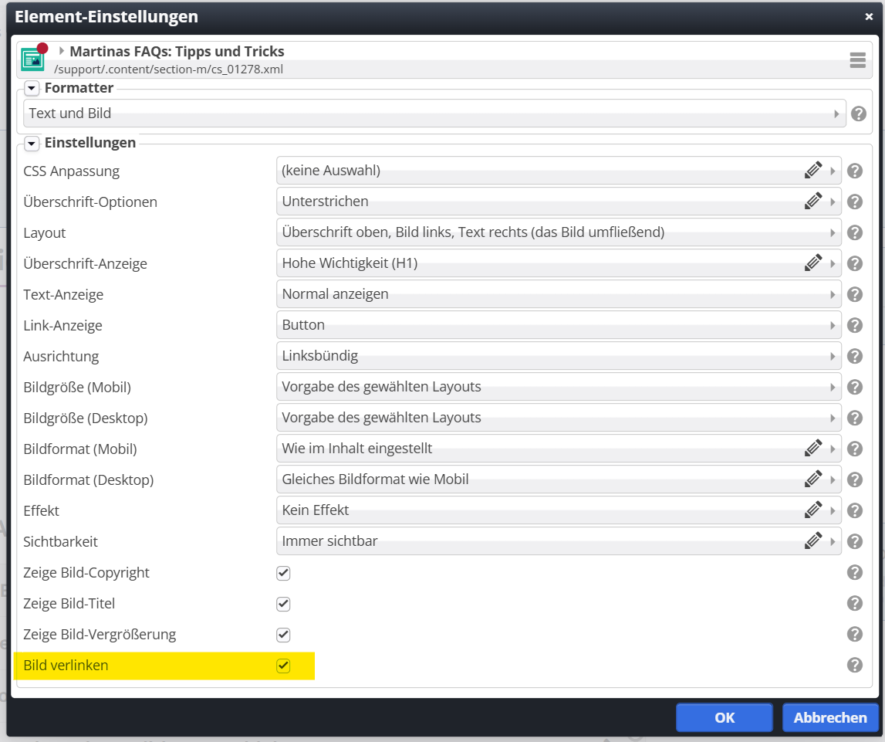885x742 pixels.
Task: Show help for Text-Anzeige
Action: 854,294
